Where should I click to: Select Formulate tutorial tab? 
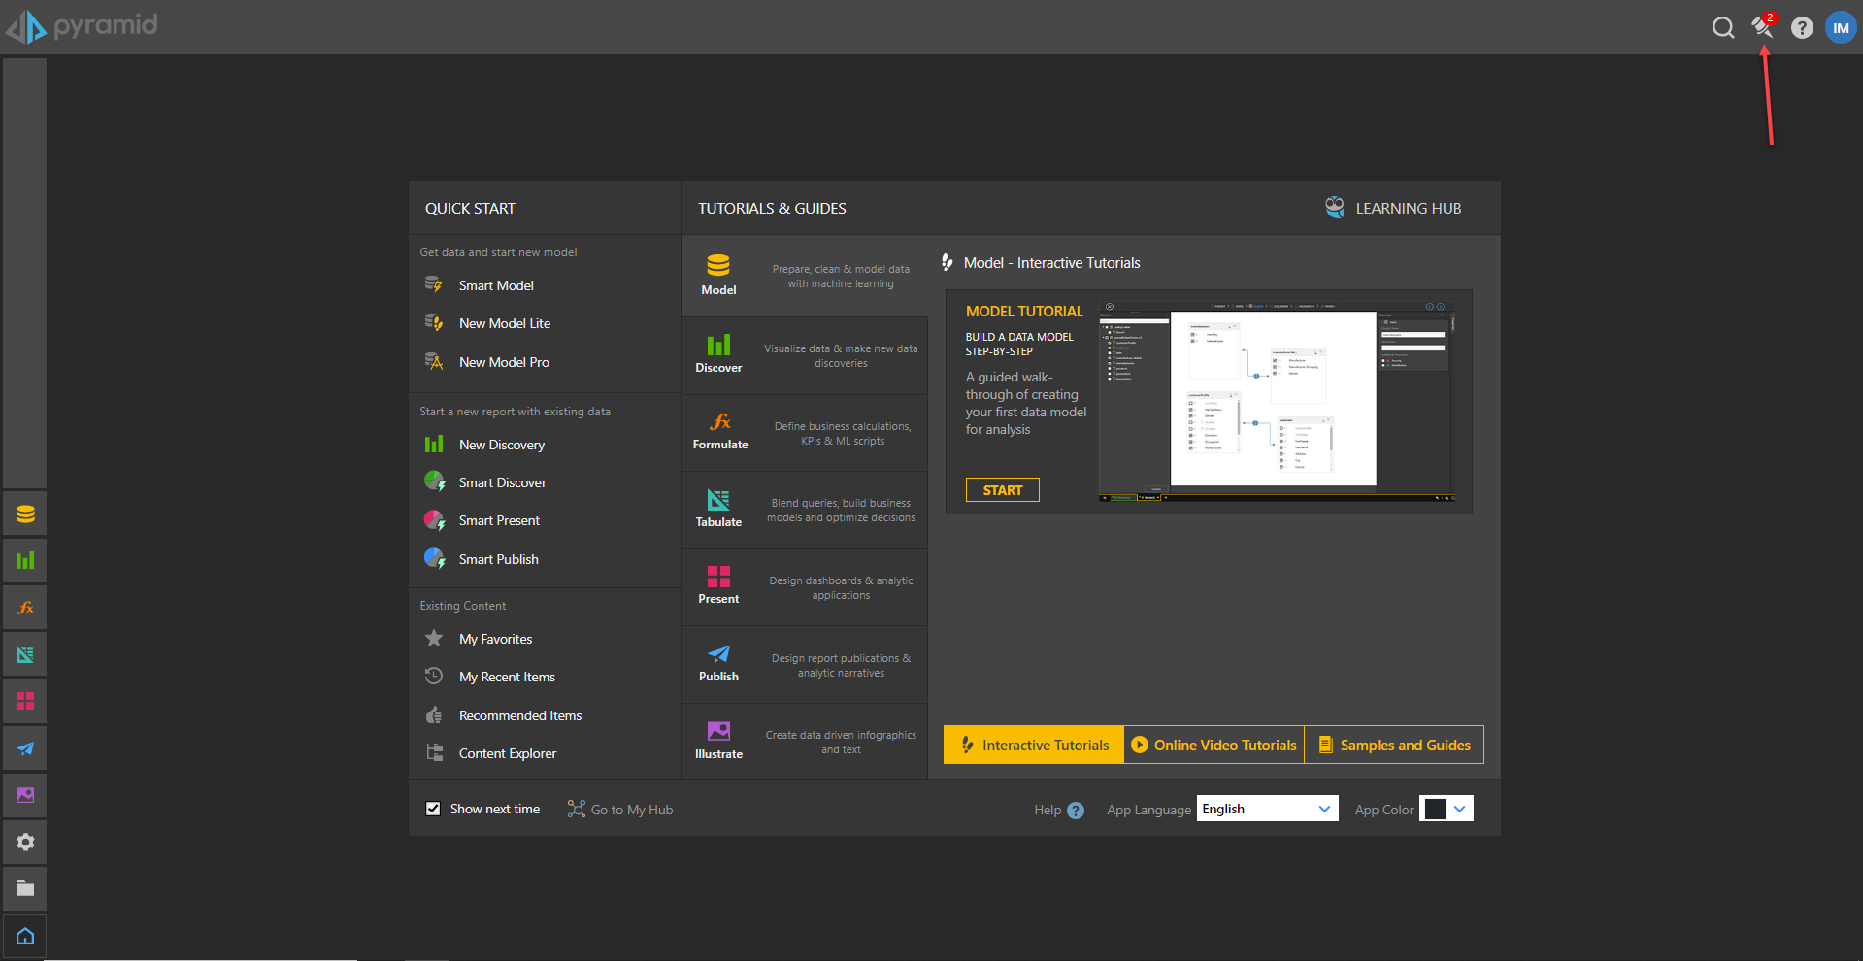pyautogui.click(x=805, y=433)
